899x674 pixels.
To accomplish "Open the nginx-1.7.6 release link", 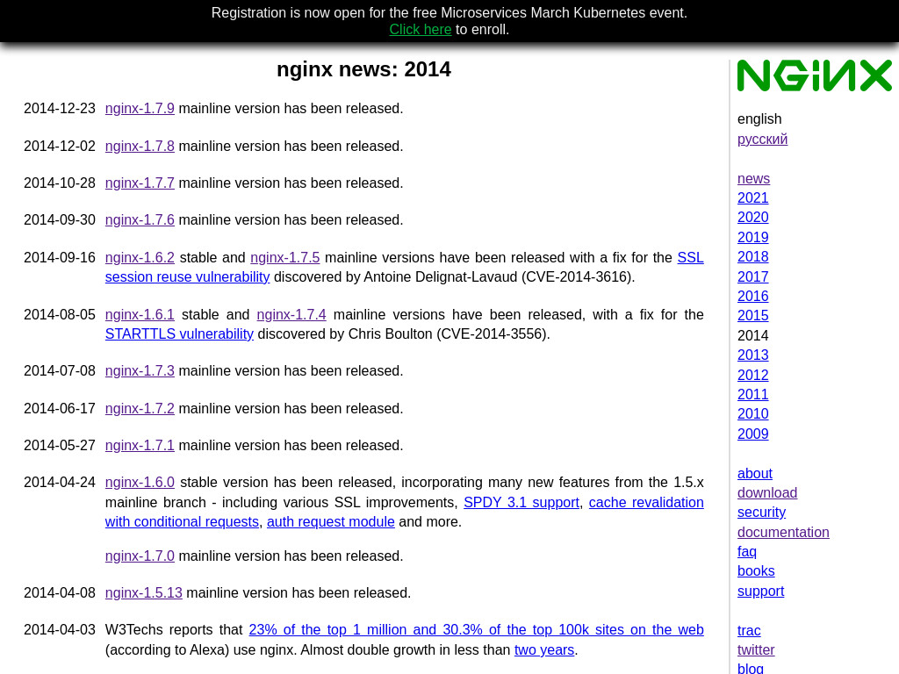I will click(x=140, y=220).
